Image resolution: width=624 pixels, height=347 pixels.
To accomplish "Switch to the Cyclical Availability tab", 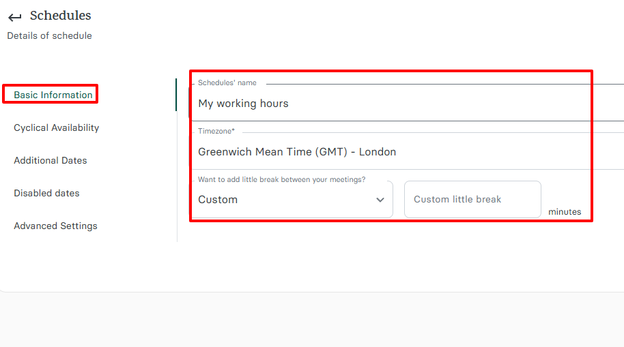I will 57,127.
